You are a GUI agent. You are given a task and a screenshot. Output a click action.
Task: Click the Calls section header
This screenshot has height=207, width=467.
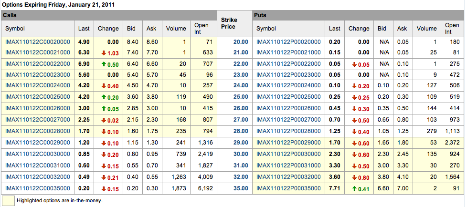(10, 15)
